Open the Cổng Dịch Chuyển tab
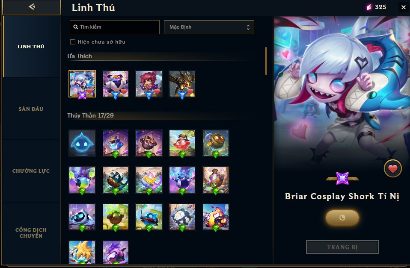 [x=31, y=233]
